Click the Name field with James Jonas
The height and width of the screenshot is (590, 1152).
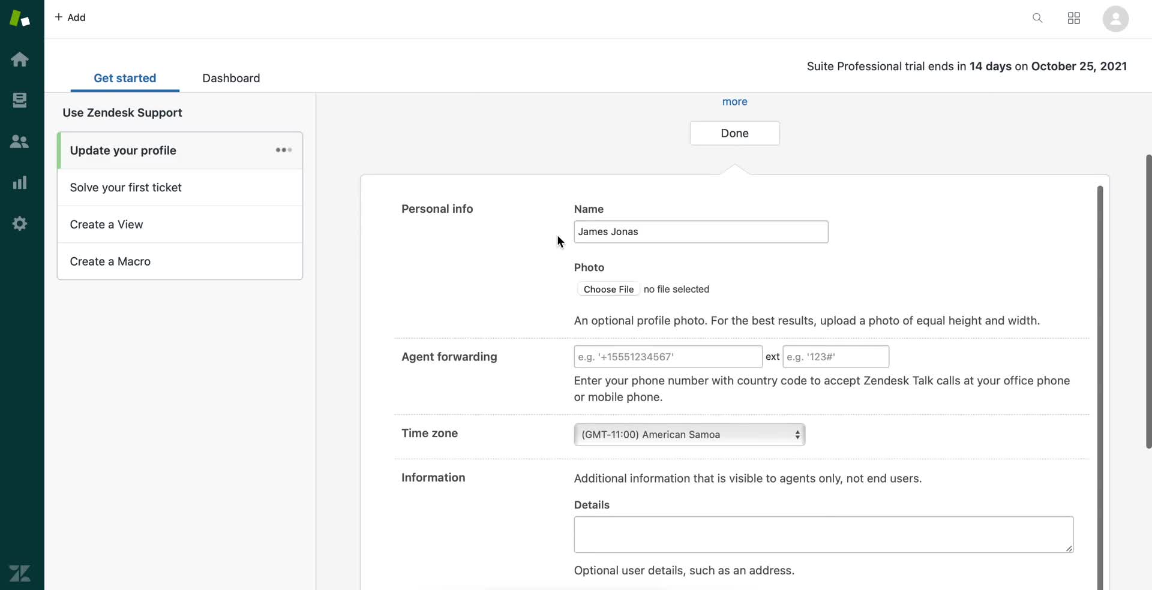click(701, 231)
